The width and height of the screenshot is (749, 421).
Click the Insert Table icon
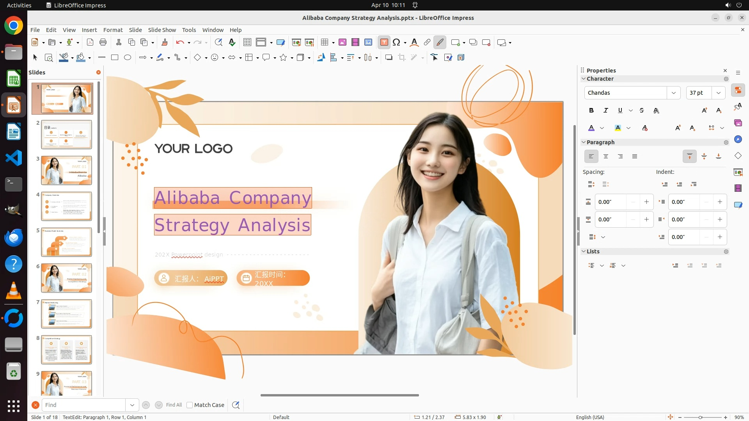tap(324, 42)
